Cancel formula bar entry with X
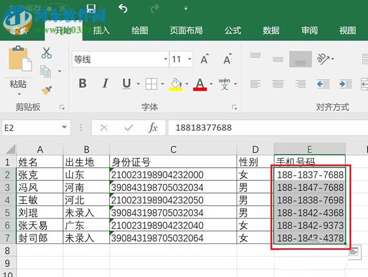The height and width of the screenshot is (277, 368). point(104,128)
